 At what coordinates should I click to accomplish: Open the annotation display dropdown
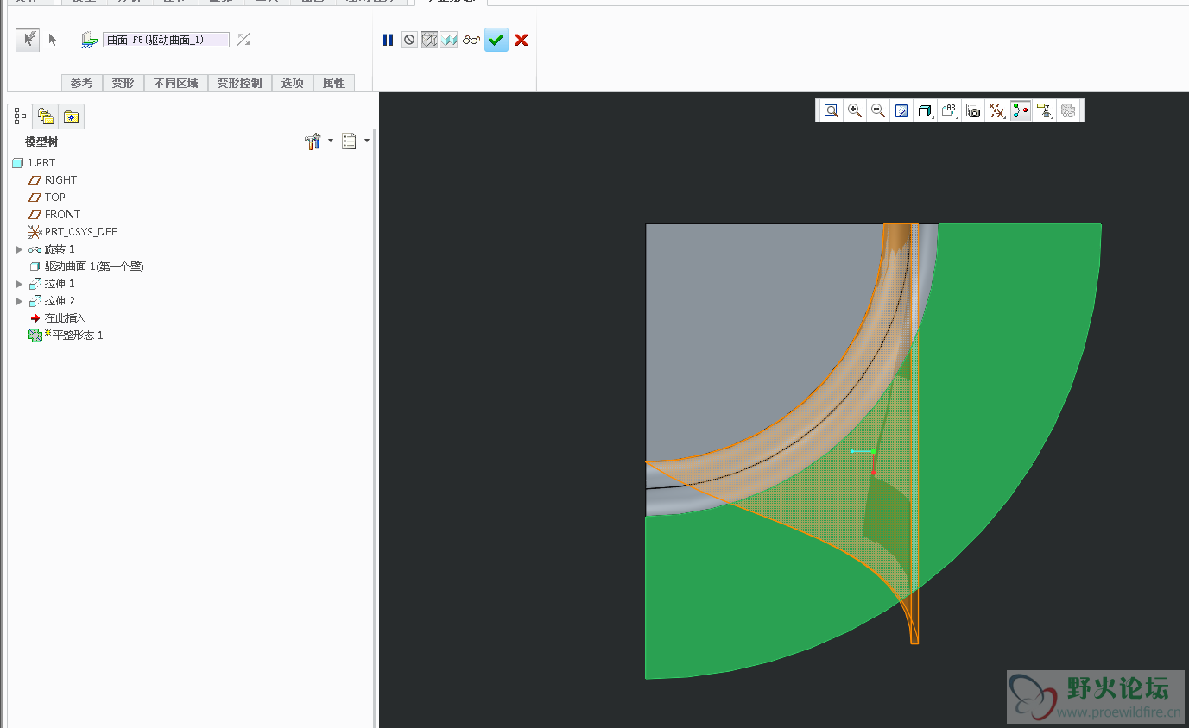click(x=1045, y=110)
